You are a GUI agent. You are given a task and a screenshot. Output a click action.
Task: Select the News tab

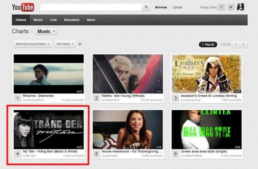click(x=91, y=20)
